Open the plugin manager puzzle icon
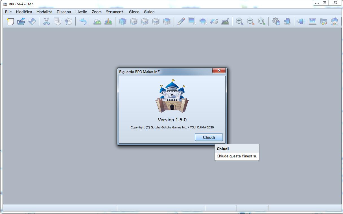Image resolution: width=343 pixels, height=214 pixels. point(287,21)
